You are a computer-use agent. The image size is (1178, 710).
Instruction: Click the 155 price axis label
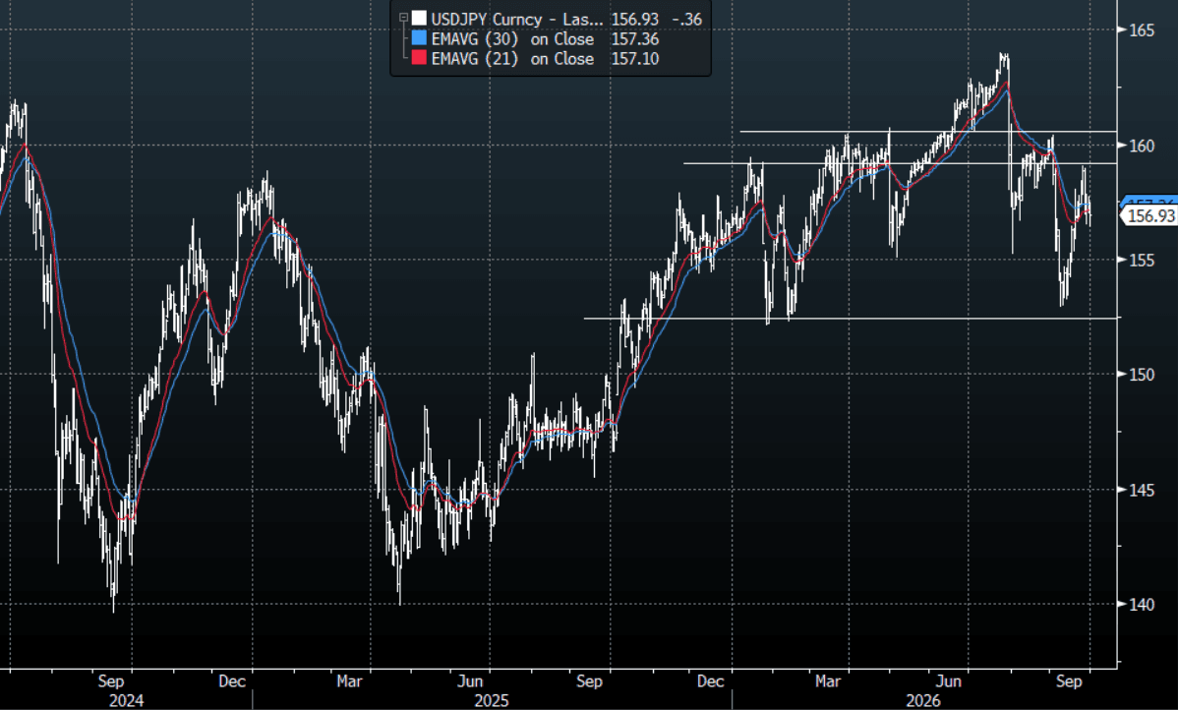pos(1142,260)
